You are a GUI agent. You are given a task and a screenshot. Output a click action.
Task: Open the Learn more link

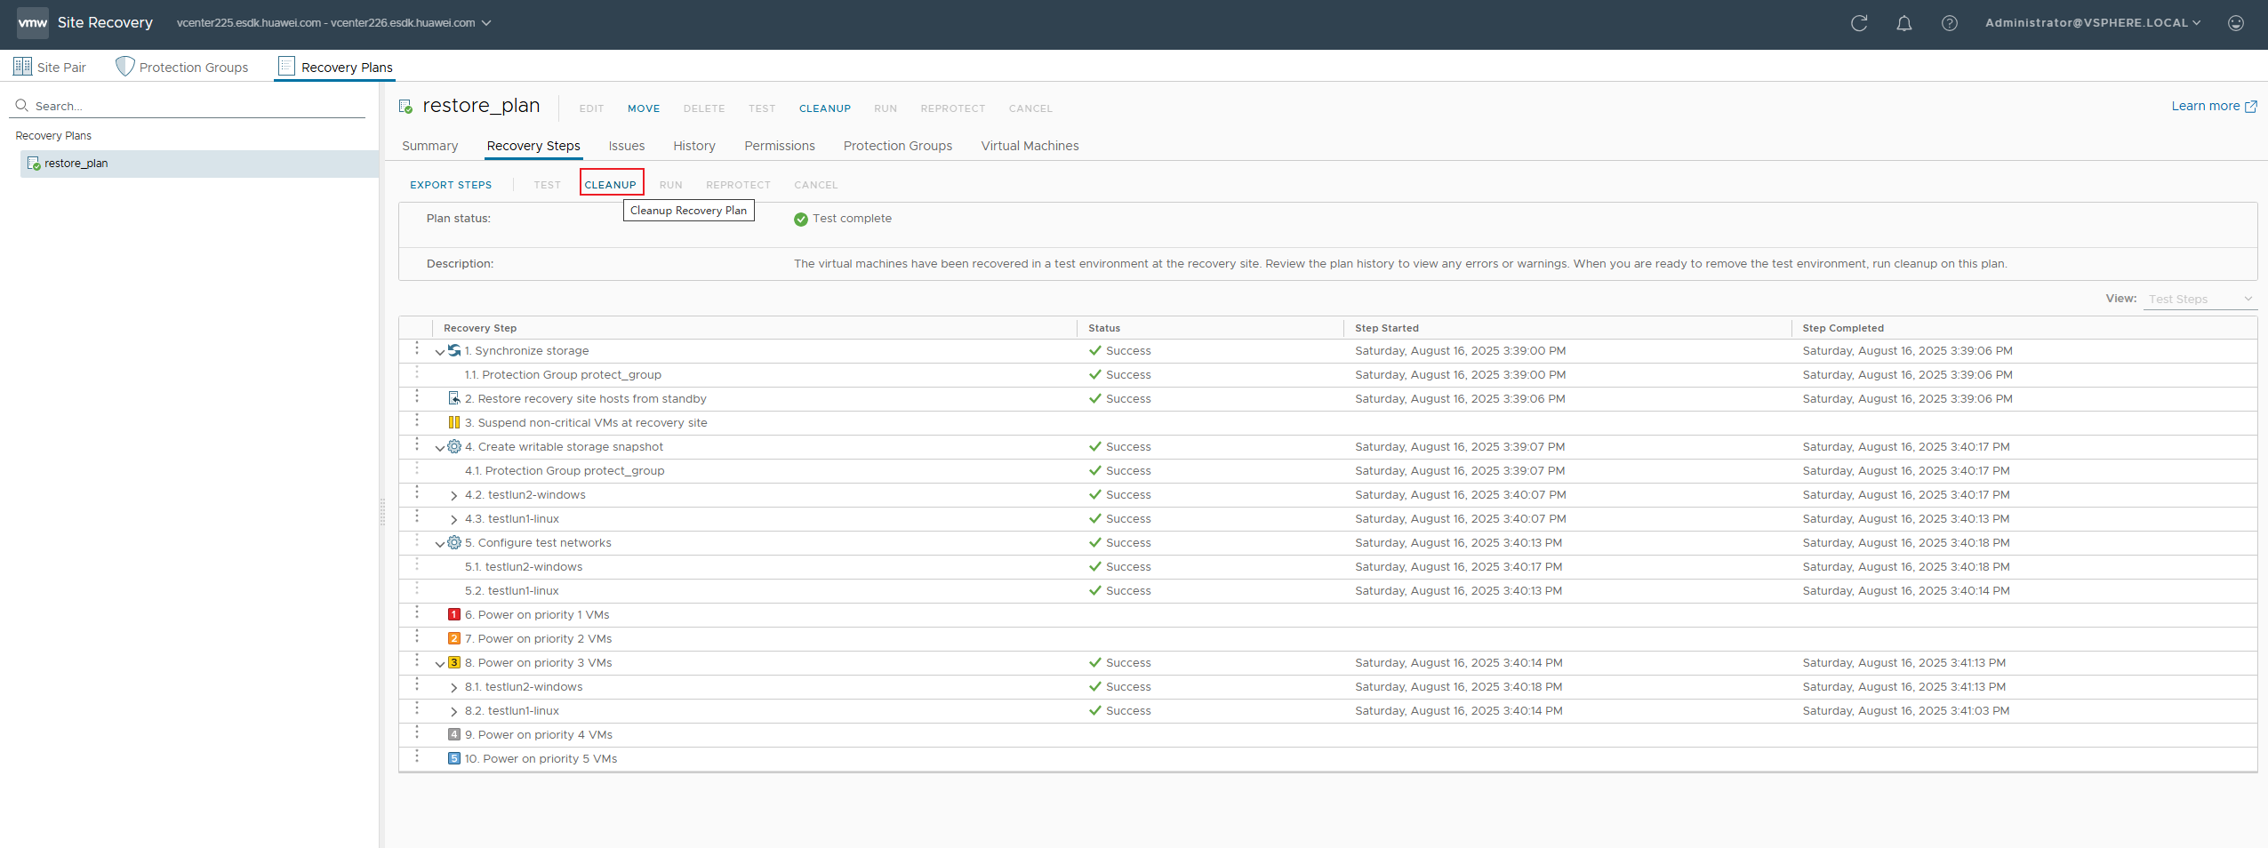(x=2206, y=106)
